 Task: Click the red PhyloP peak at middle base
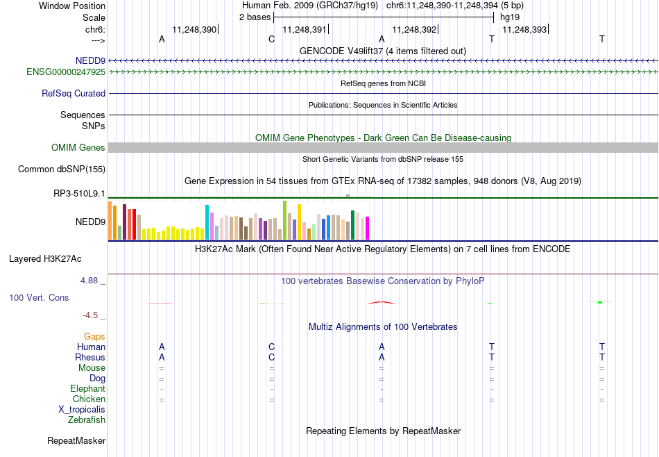[382, 302]
